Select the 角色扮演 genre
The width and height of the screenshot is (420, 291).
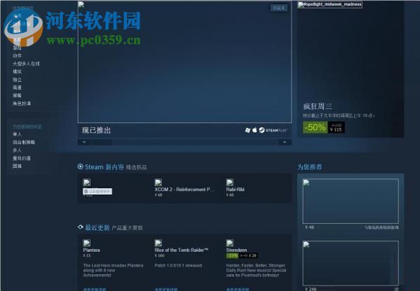tap(22, 104)
